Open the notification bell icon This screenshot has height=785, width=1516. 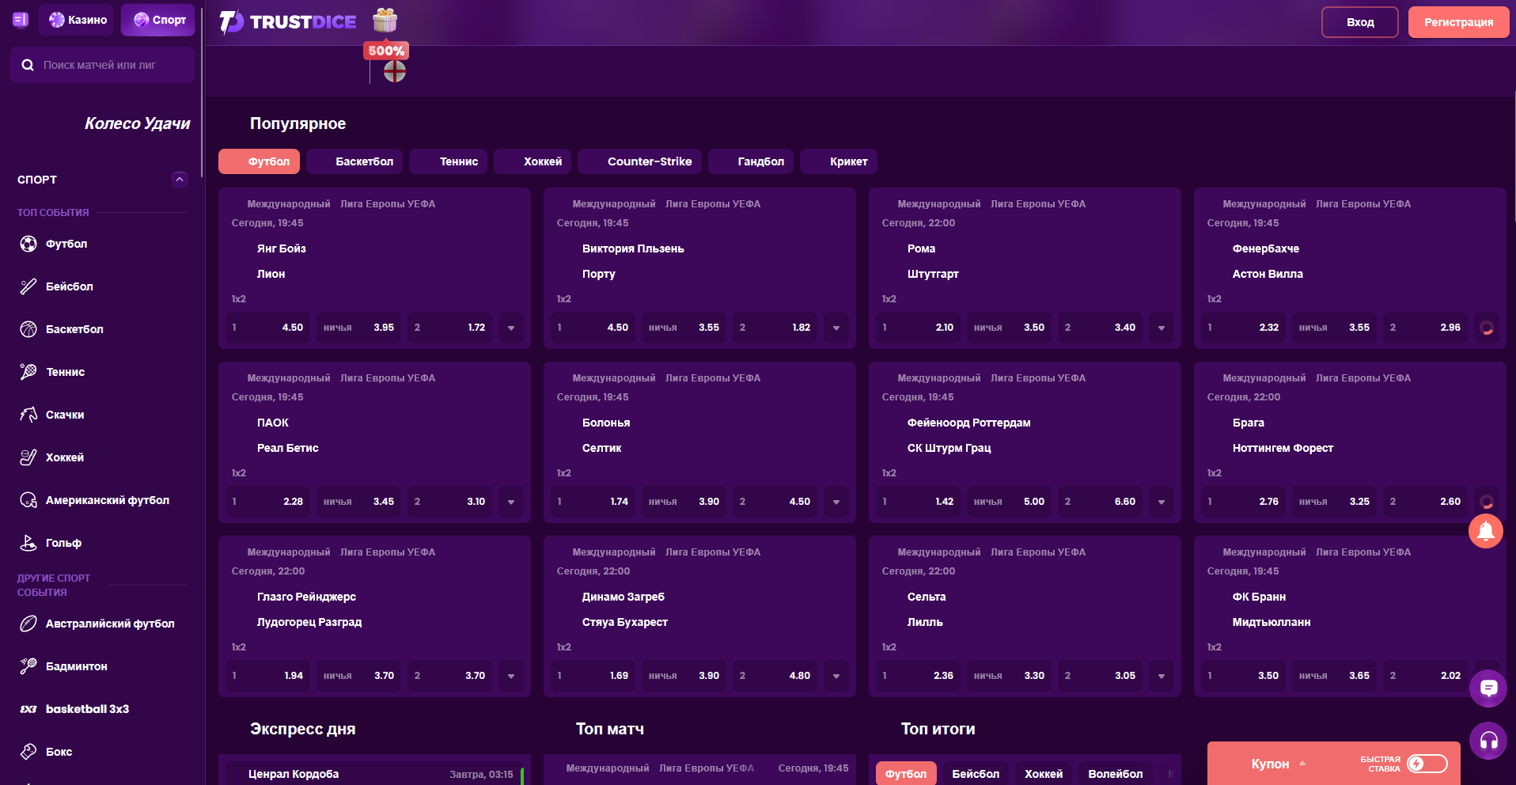pyautogui.click(x=1485, y=531)
